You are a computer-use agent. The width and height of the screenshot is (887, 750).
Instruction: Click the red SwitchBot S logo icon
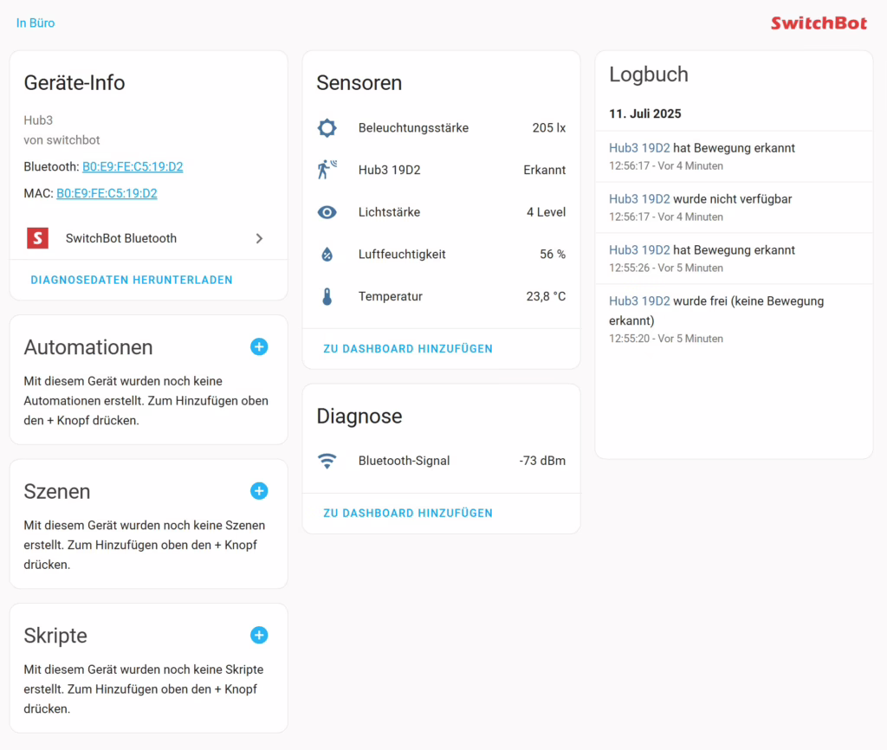point(38,238)
